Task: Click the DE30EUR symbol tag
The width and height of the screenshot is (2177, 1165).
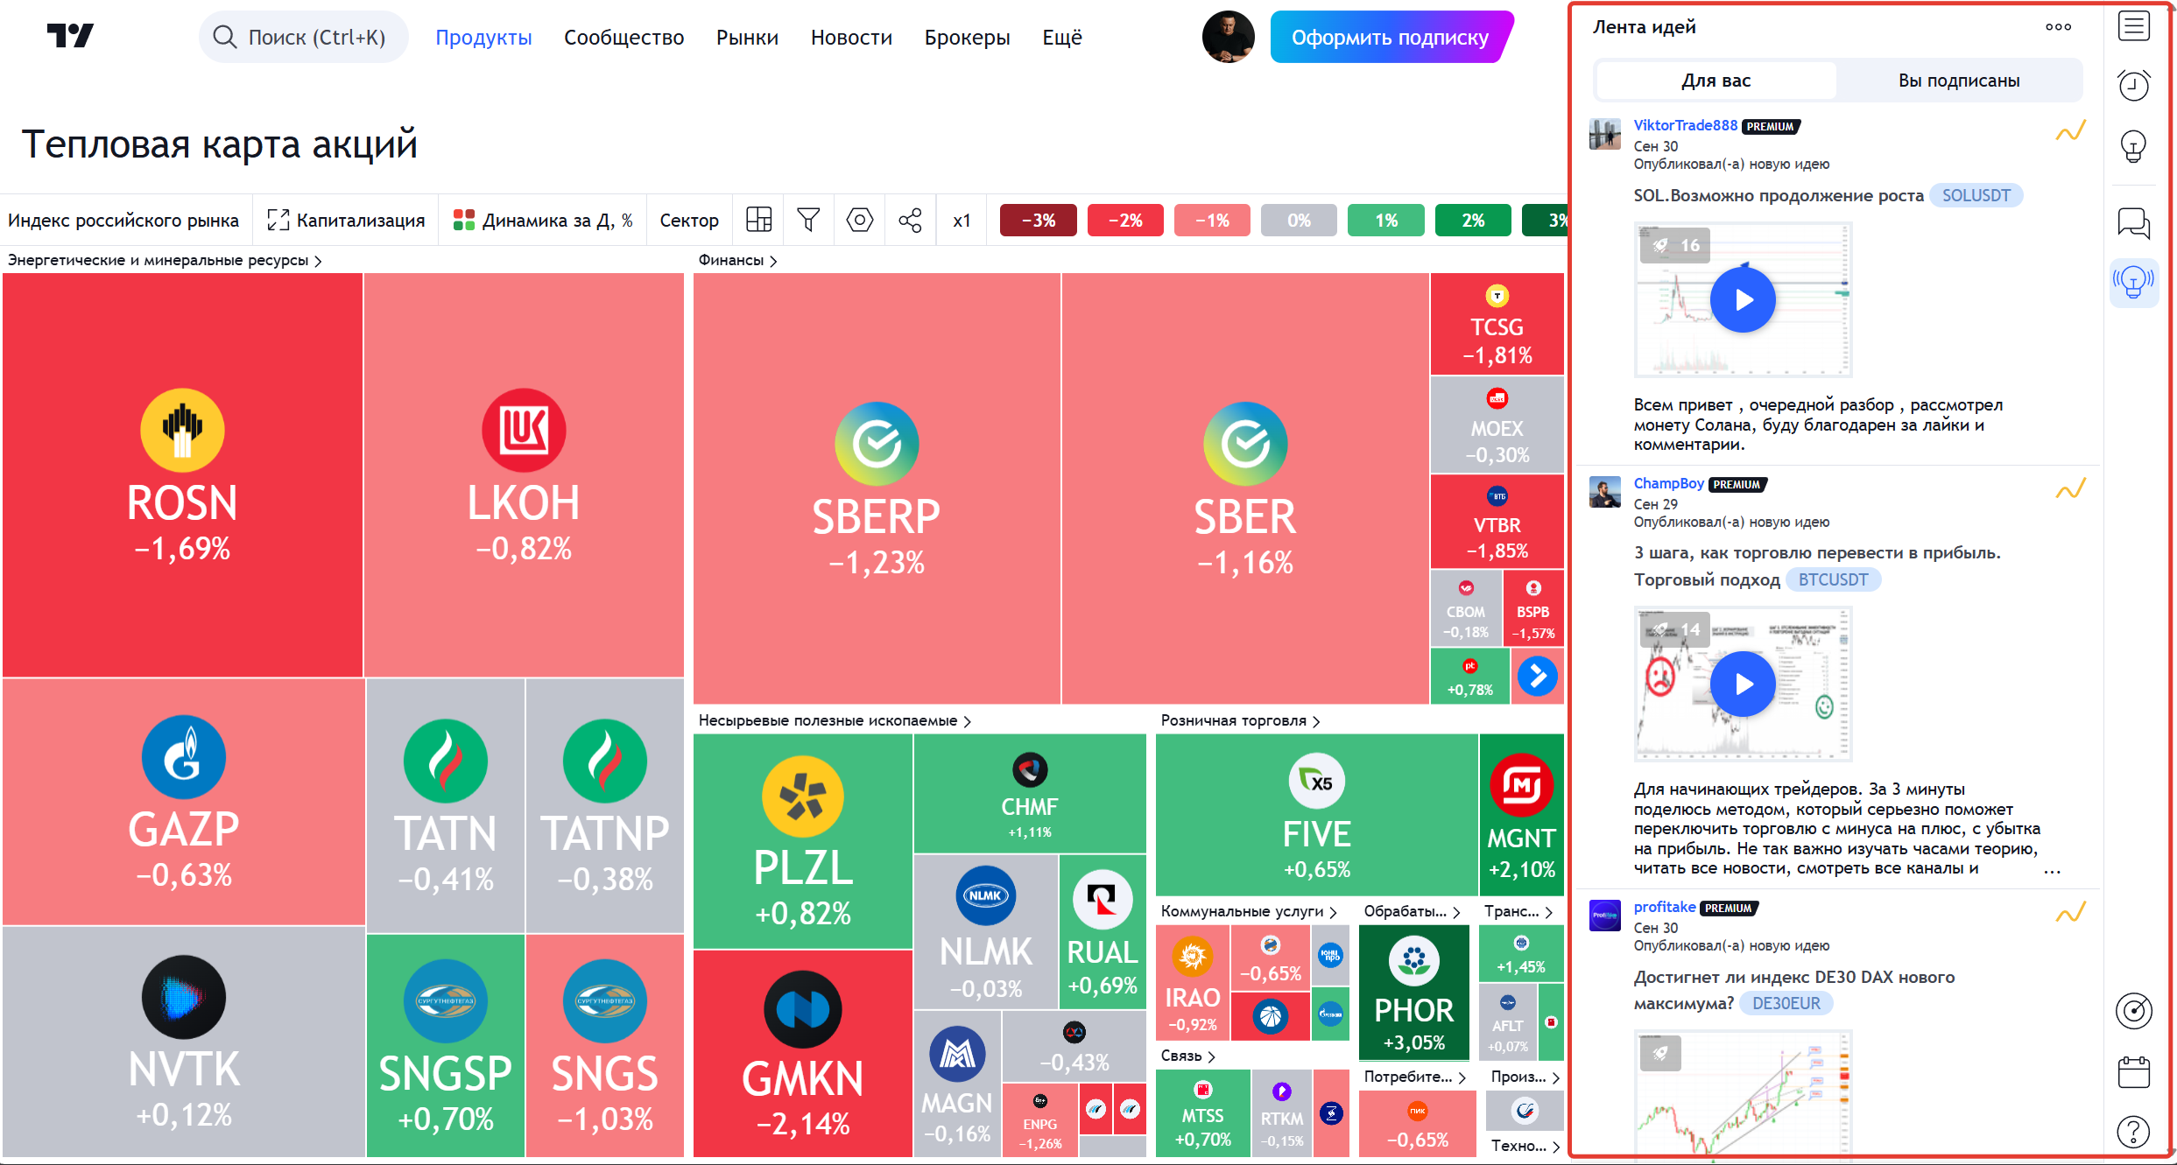Action: point(1786,1003)
